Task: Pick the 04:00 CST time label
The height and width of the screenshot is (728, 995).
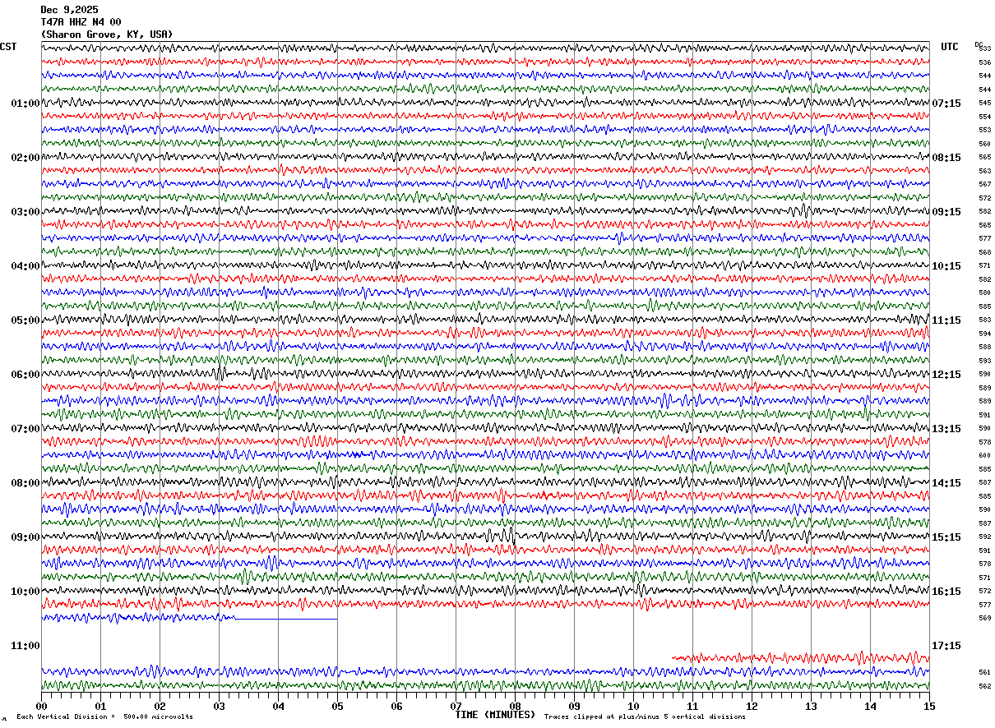Action: pyautogui.click(x=25, y=266)
